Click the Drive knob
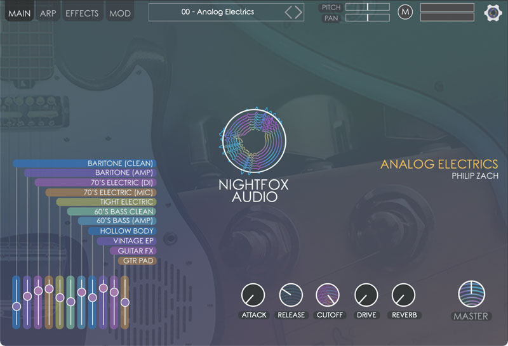The height and width of the screenshot is (346, 508). tap(366, 295)
